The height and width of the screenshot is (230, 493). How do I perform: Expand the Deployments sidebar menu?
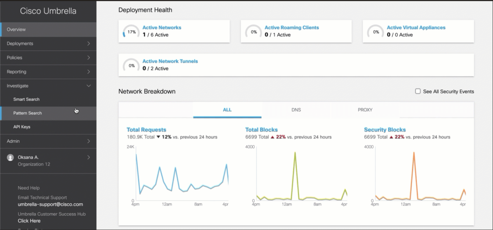pyautogui.click(x=48, y=44)
